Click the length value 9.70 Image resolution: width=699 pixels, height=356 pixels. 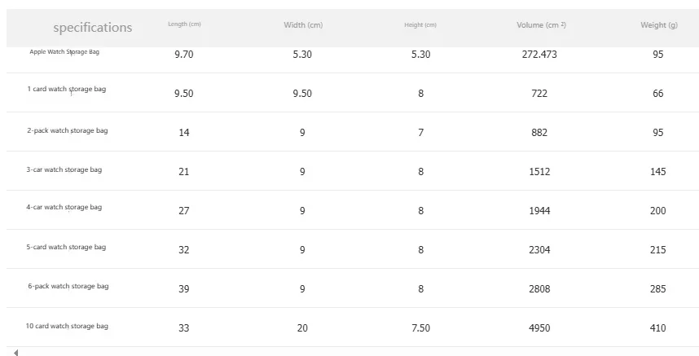pos(184,55)
